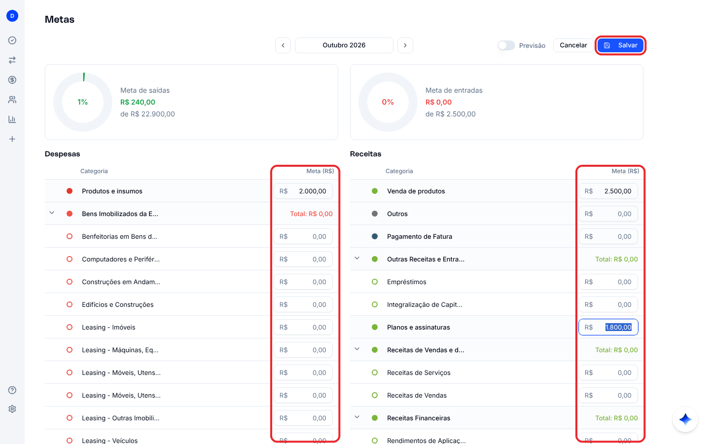Open the tasks check-circle sidebar icon
The height and width of the screenshot is (444, 710).
(12, 40)
